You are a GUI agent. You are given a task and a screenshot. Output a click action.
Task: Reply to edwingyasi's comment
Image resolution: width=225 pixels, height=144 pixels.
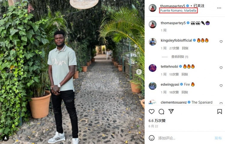(x=185, y=92)
